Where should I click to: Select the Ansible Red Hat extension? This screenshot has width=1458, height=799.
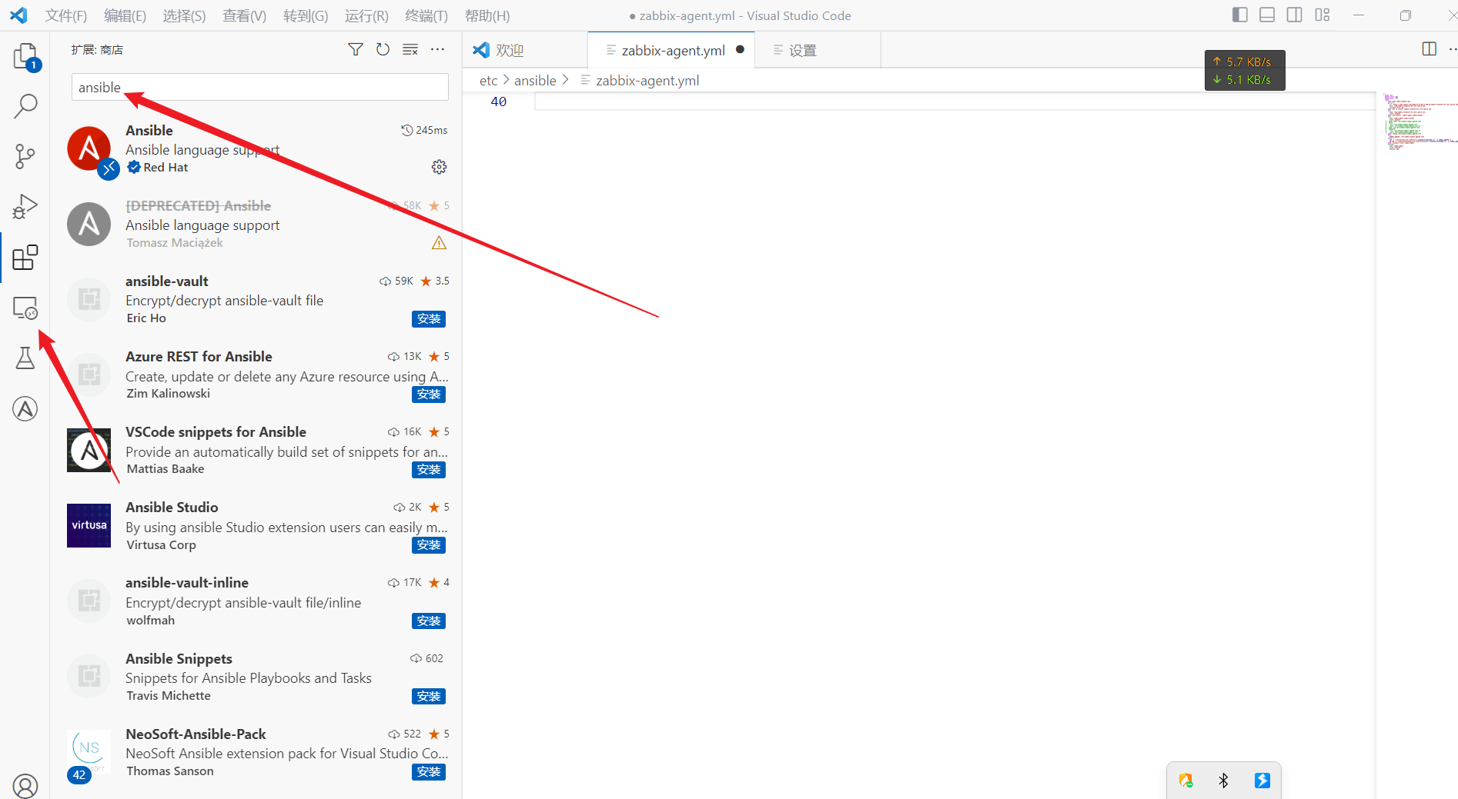(x=256, y=148)
